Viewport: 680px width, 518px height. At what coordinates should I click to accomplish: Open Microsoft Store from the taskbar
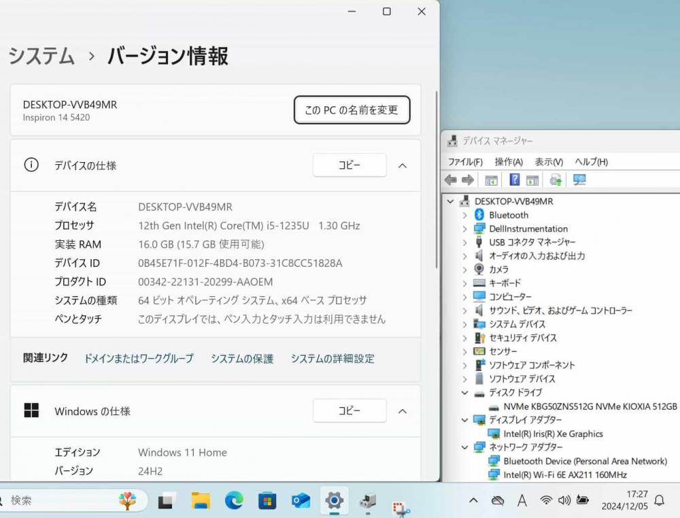(x=267, y=501)
